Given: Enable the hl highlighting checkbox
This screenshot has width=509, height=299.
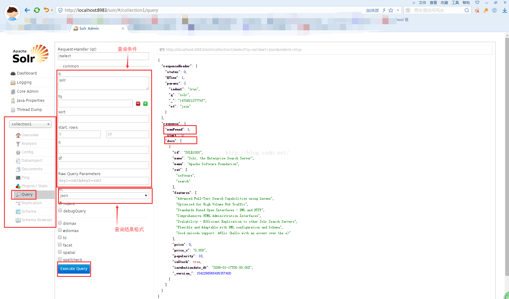Looking at the screenshot, I should click(x=60, y=238).
